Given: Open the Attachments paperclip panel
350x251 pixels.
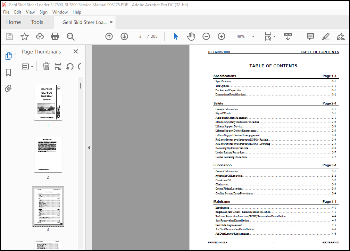Looking at the screenshot, I should pos(8,88).
